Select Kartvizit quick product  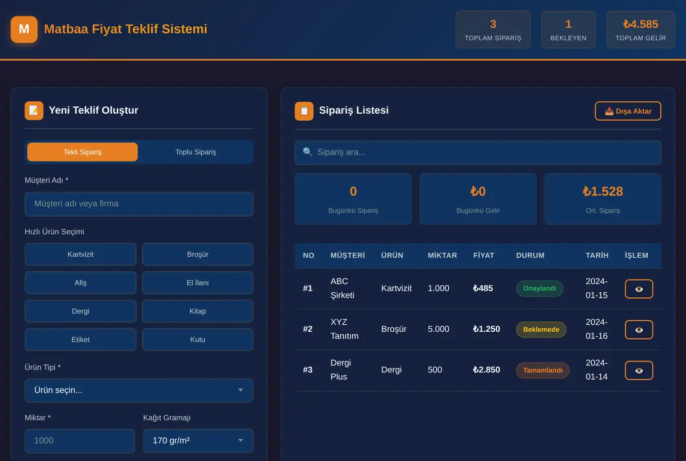(x=81, y=255)
